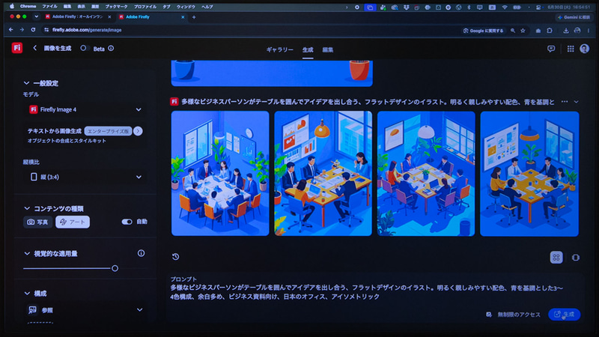Open the info icon for 視覚的な適用量
Screen dimensions: 599x337
point(141,253)
